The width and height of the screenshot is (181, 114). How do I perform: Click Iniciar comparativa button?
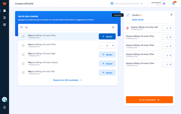click(149, 100)
